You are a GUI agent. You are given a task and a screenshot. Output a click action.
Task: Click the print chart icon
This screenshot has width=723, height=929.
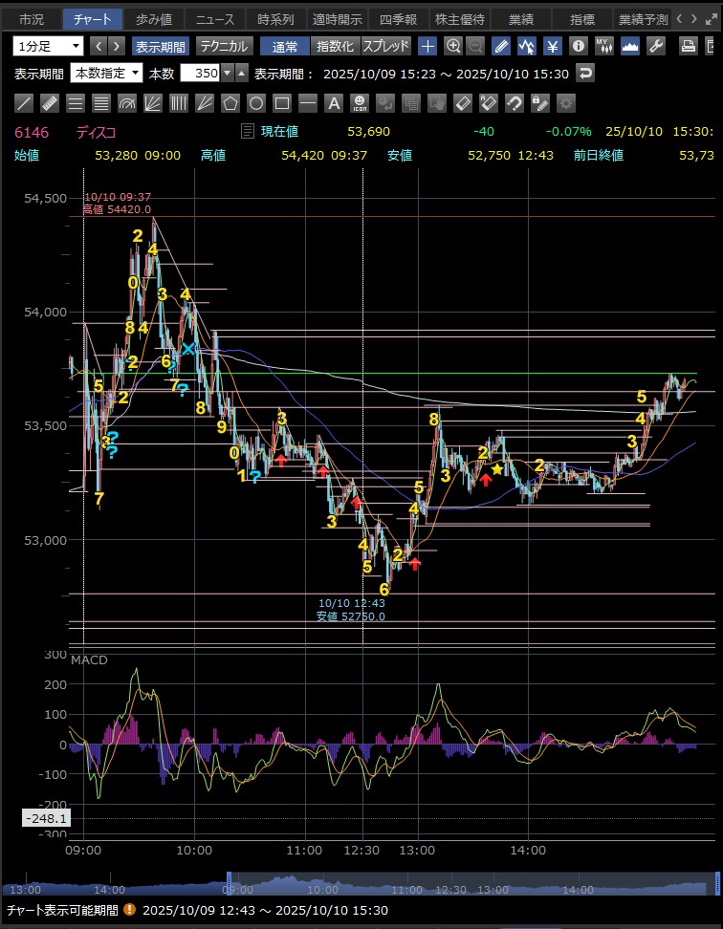coord(688,46)
